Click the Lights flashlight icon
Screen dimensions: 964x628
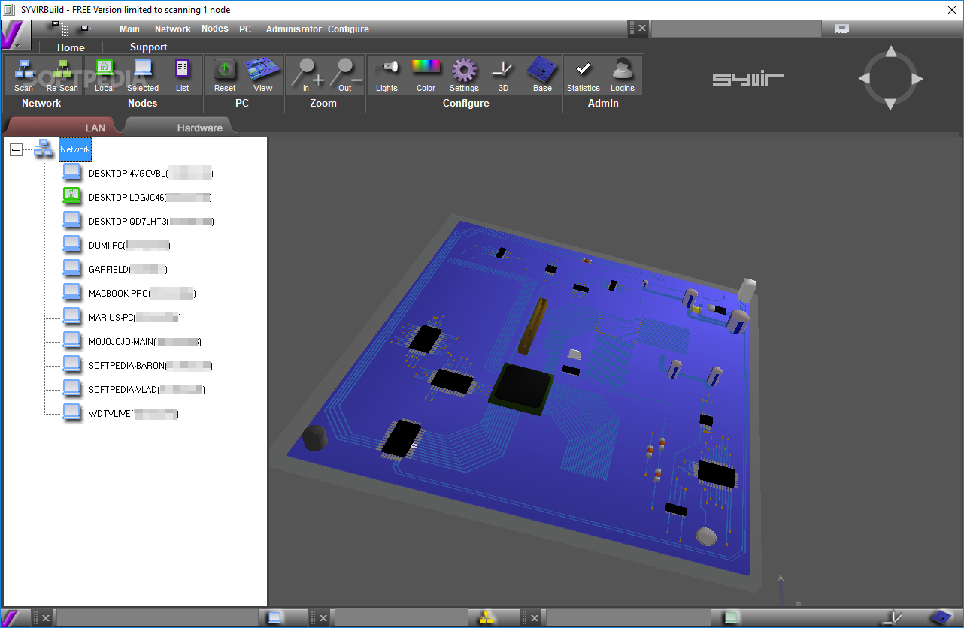click(x=387, y=68)
